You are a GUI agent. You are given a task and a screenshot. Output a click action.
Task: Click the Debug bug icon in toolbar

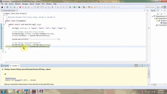70,7
